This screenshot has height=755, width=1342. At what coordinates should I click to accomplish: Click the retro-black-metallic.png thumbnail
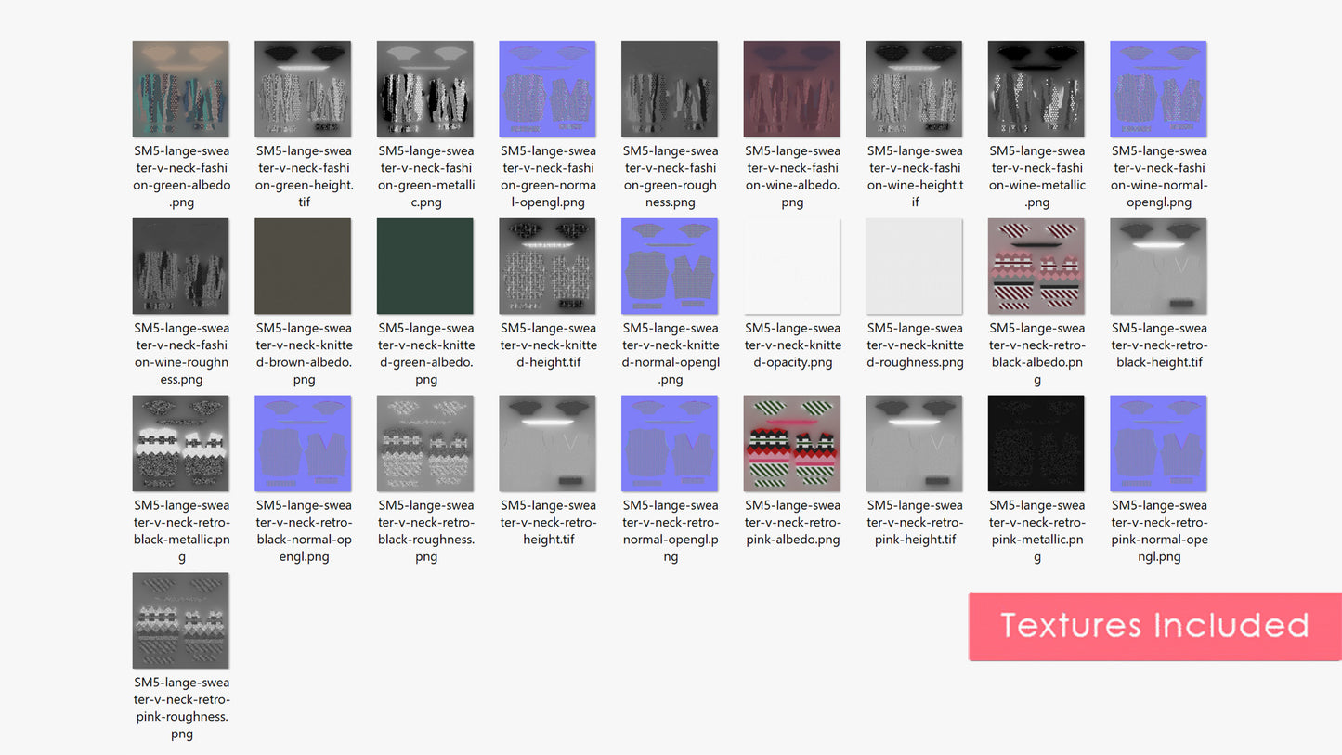(x=181, y=444)
